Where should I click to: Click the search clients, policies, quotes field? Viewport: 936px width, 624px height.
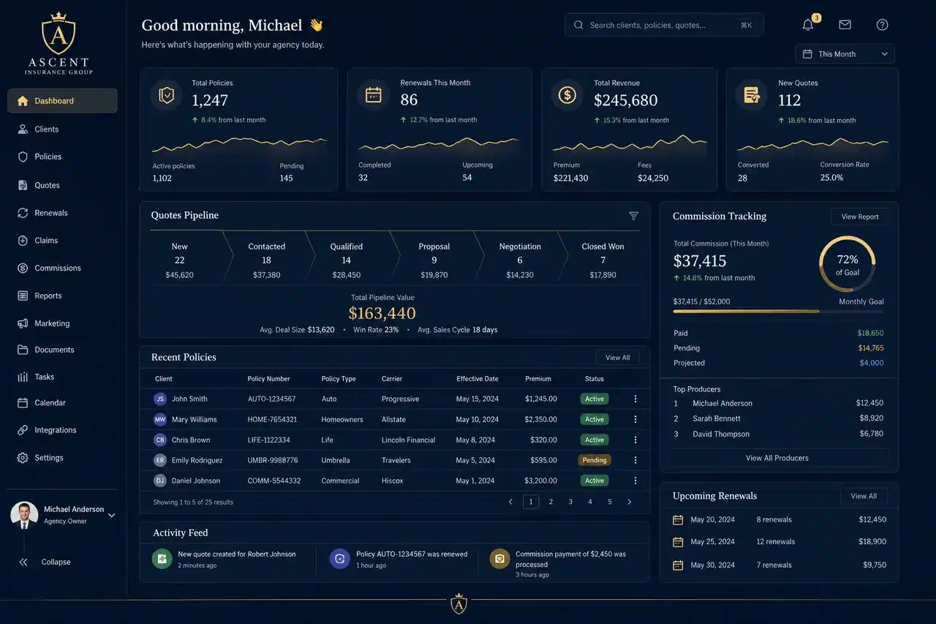[664, 25]
